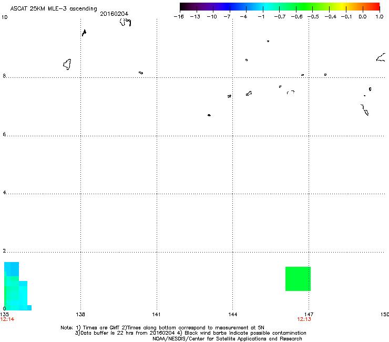Click the color bar label "-1"
The height and width of the screenshot is (342, 389).
tap(261, 17)
